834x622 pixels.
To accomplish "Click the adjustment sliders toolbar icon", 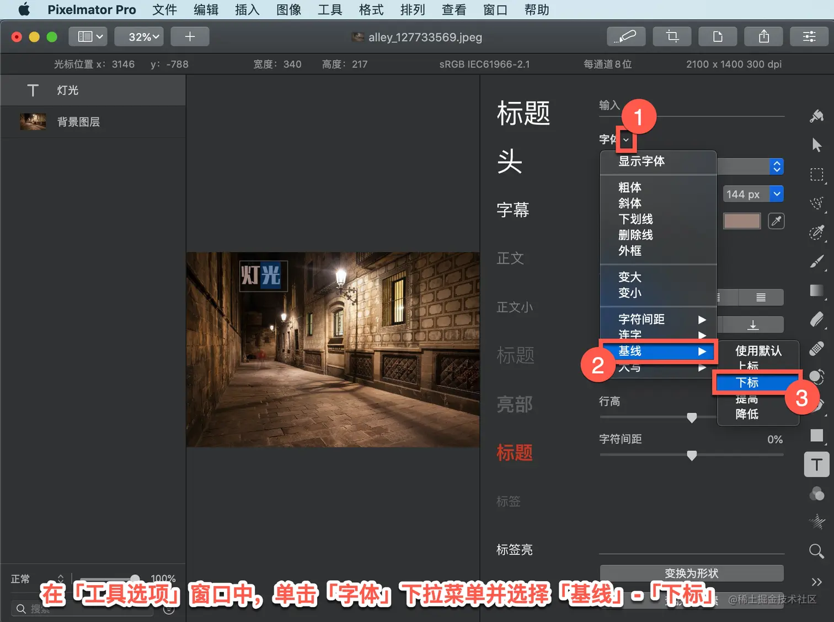I will click(x=809, y=37).
